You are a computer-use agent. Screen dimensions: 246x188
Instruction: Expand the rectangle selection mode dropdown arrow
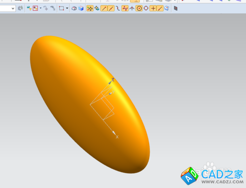click(x=67, y=8)
